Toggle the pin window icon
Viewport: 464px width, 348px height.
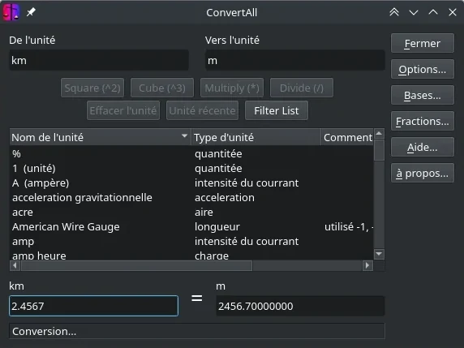[x=31, y=12]
